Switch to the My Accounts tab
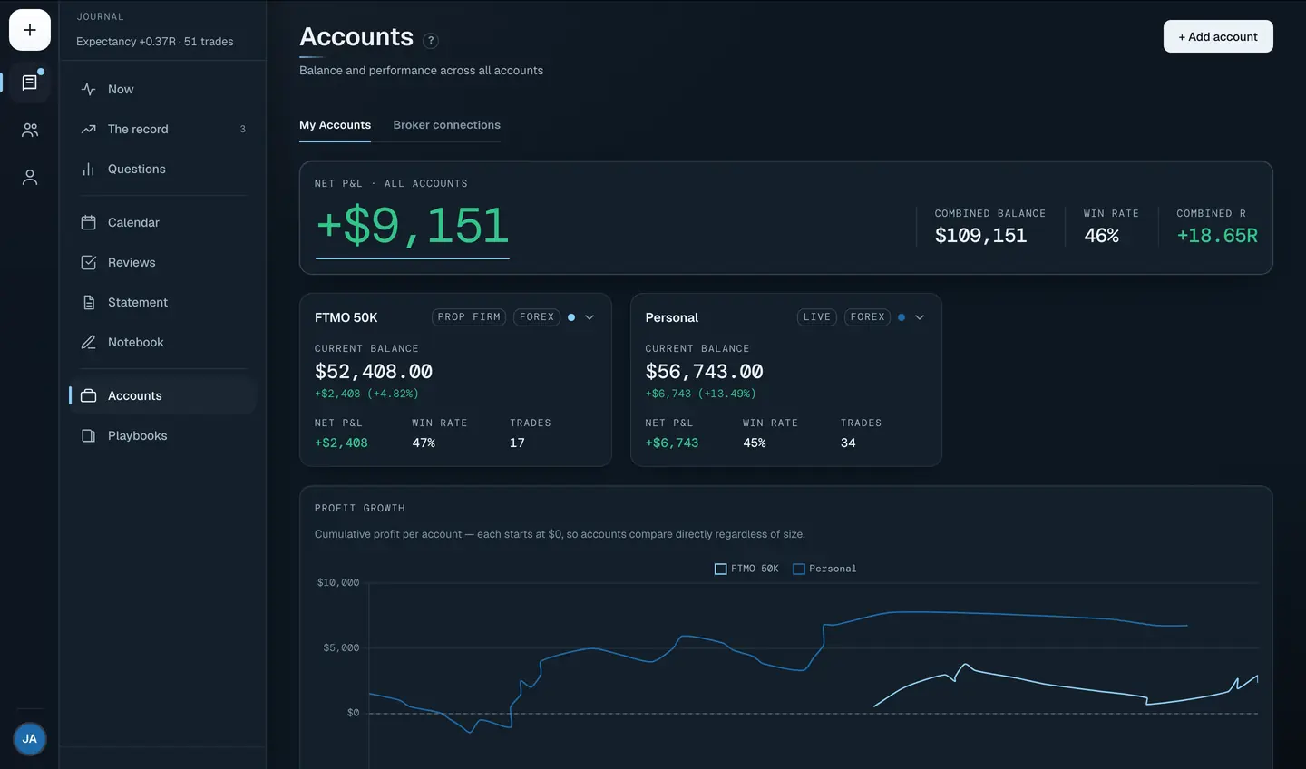Viewport: 1306px width, 769px height. pos(335,125)
